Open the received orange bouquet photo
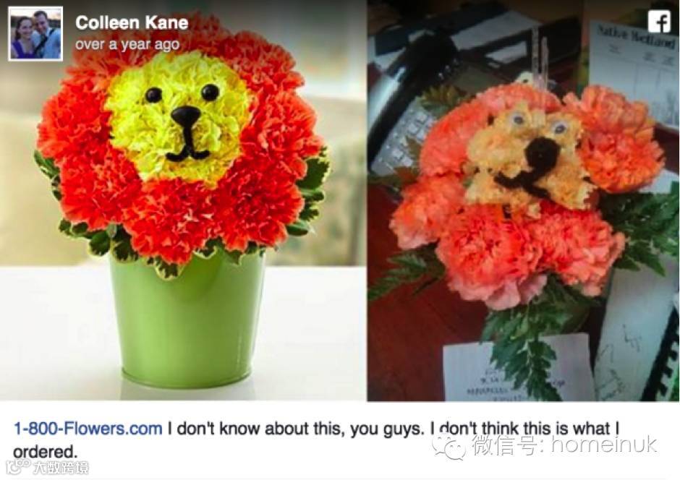This screenshot has height=480, width=680. [523, 200]
